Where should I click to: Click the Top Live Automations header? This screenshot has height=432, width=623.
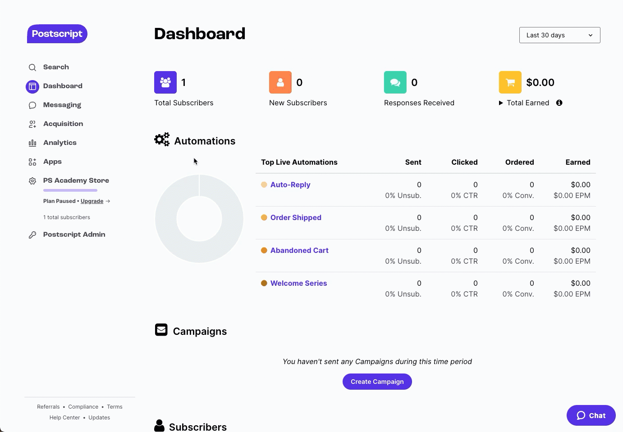coord(299,162)
